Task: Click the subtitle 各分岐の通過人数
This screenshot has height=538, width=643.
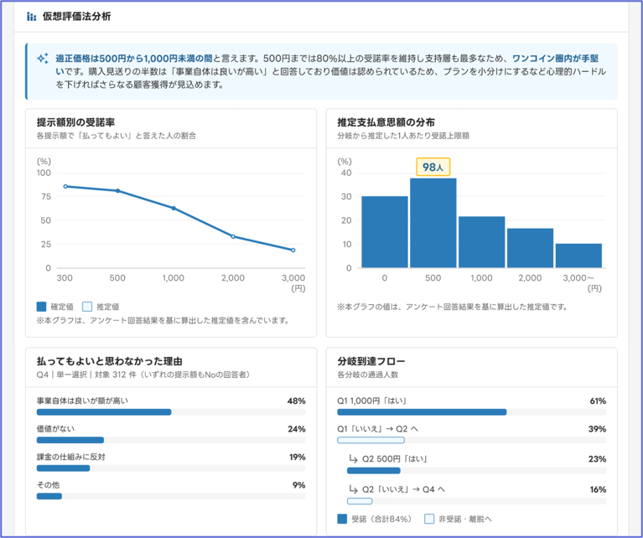Action: [x=367, y=375]
